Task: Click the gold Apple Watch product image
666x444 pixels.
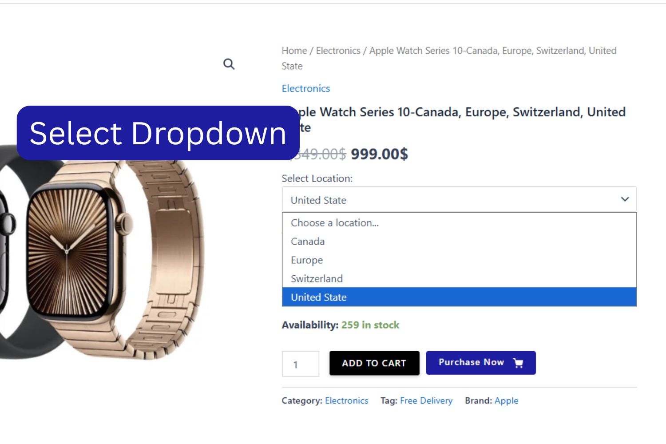Action: tap(115, 258)
